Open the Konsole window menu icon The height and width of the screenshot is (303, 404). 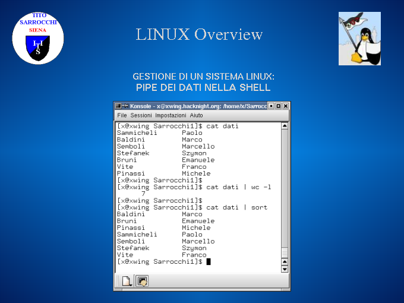coord(118,106)
